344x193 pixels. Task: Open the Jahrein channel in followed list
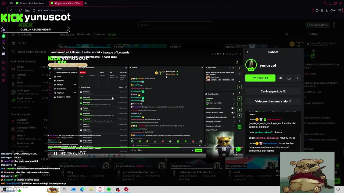(x=29, y=76)
